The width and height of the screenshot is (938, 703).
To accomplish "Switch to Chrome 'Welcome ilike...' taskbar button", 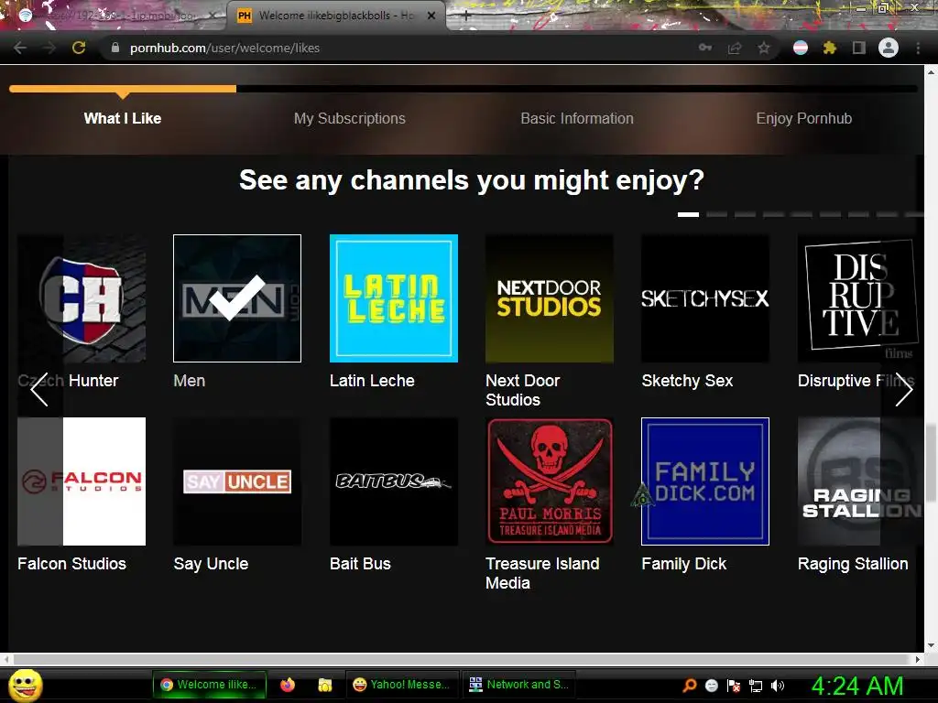I will (208, 685).
